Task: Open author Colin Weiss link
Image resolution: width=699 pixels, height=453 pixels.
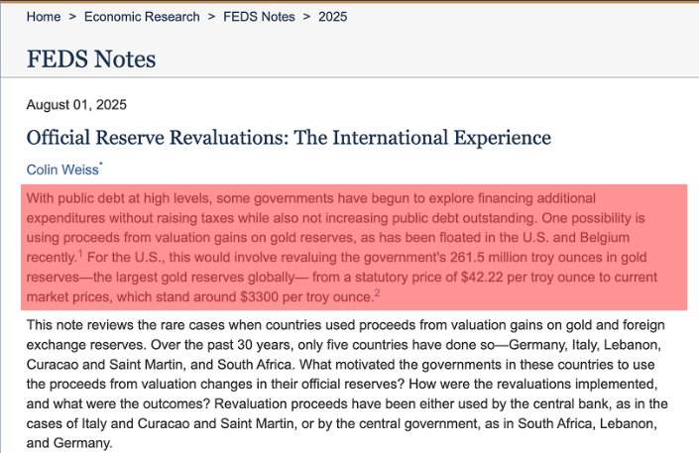Action: [62, 170]
